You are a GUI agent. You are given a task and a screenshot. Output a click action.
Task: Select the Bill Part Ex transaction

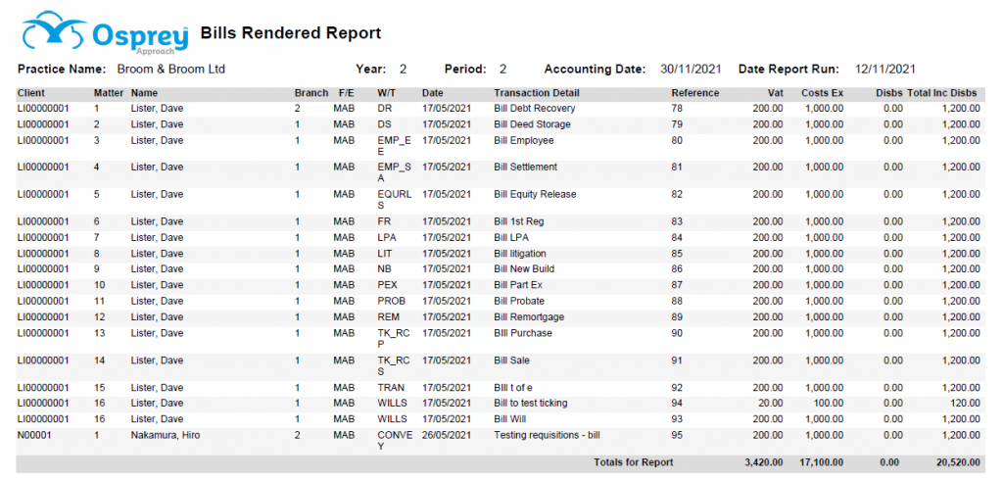coord(518,285)
